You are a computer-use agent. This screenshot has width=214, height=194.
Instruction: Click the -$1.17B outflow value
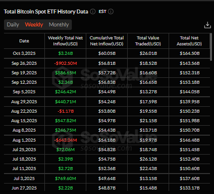(65, 111)
